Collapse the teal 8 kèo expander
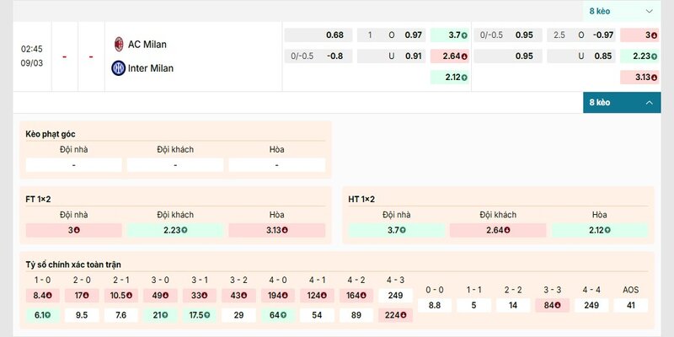 click(622, 102)
